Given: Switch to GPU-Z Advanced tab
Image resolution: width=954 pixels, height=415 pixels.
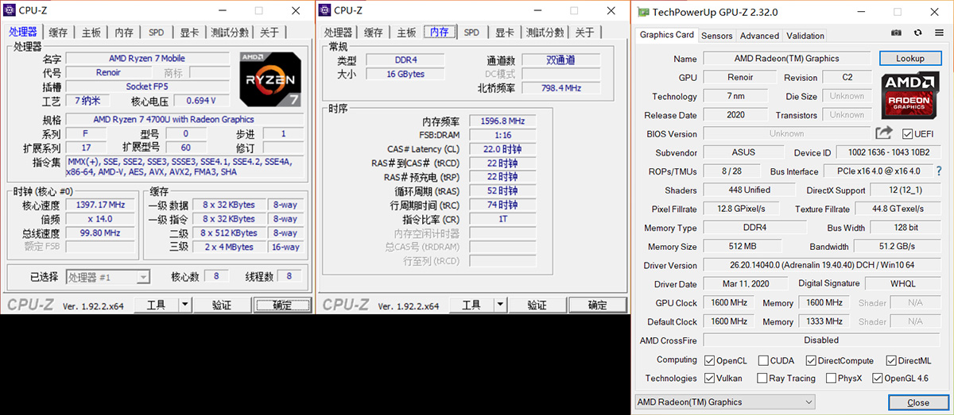Looking at the screenshot, I should [x=759, y=36].
